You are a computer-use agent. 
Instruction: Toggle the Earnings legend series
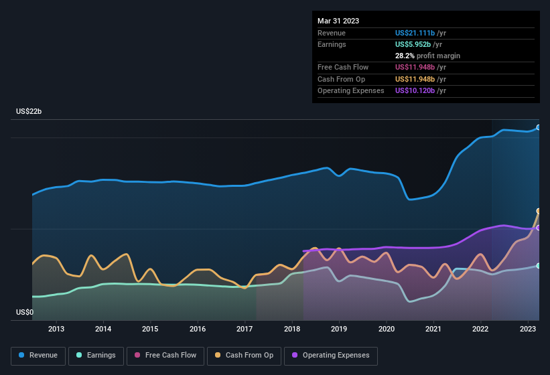[x=96, y=356]
